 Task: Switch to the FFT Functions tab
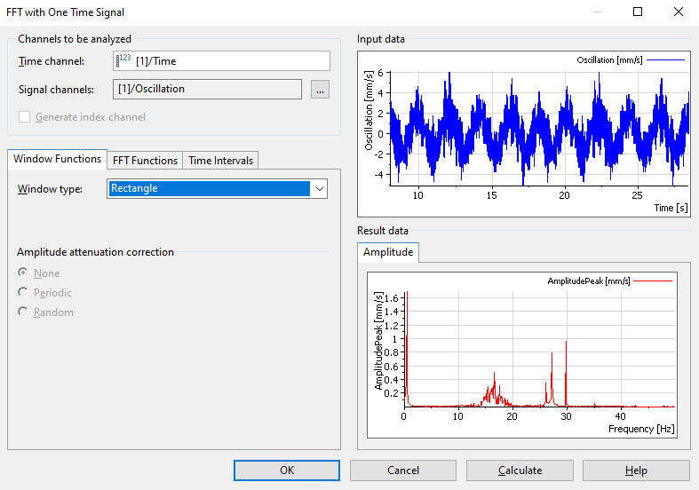tap(145, 161)
